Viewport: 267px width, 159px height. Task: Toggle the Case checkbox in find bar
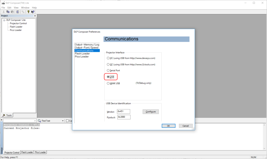pyautogui.click(x=67, y=121)
